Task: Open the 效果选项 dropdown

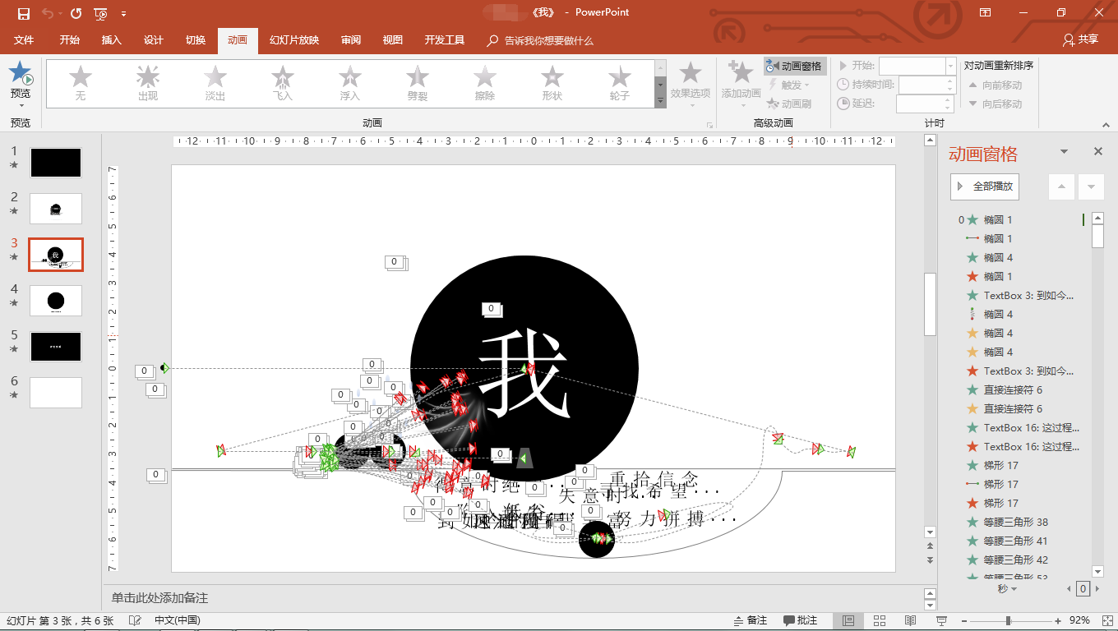Action: (690, 84)
